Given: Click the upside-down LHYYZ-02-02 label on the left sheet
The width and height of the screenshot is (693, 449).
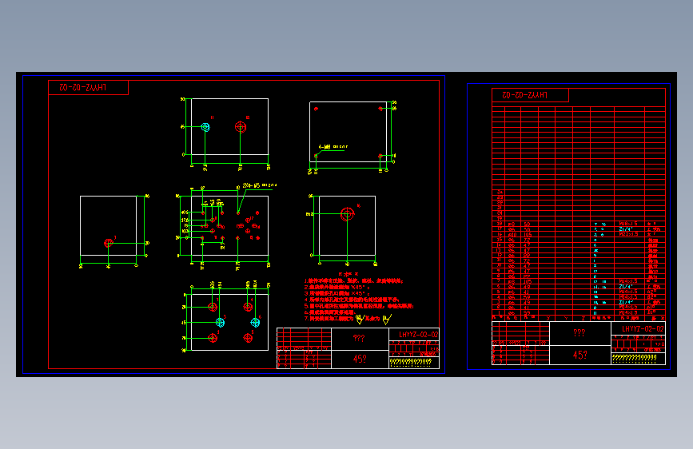Looking at the screenshot, I should 83,88.
